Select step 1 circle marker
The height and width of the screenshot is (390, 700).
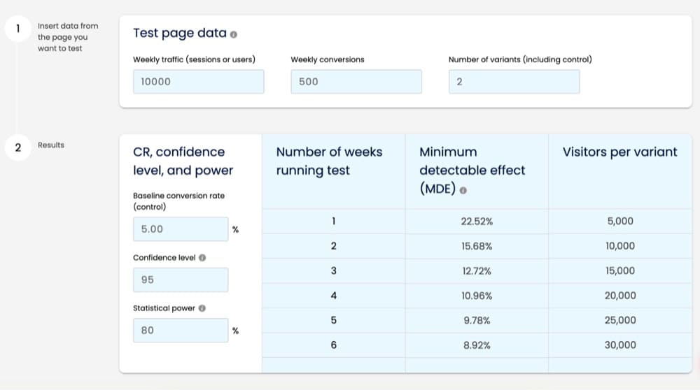pos(18,29)
